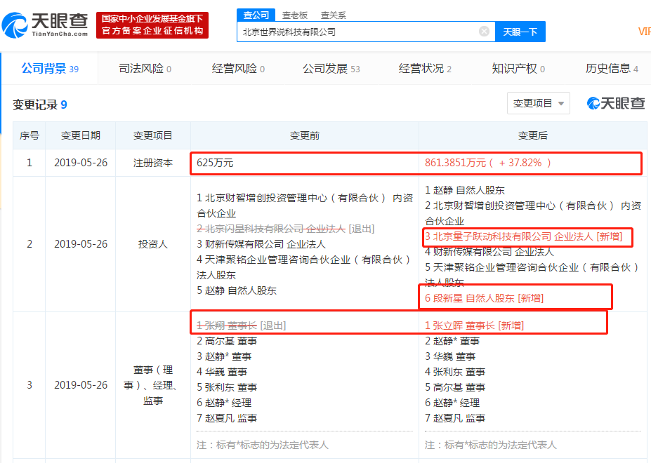Image resolution: width=651 pixels, height=463 pixels.
Task: Open the 公司背景 tab
Action: pyautogui.click(x=50, y=69)
